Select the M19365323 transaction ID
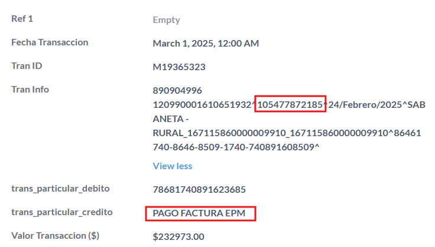Screen dimensions: 435x247 coord(179,67)
